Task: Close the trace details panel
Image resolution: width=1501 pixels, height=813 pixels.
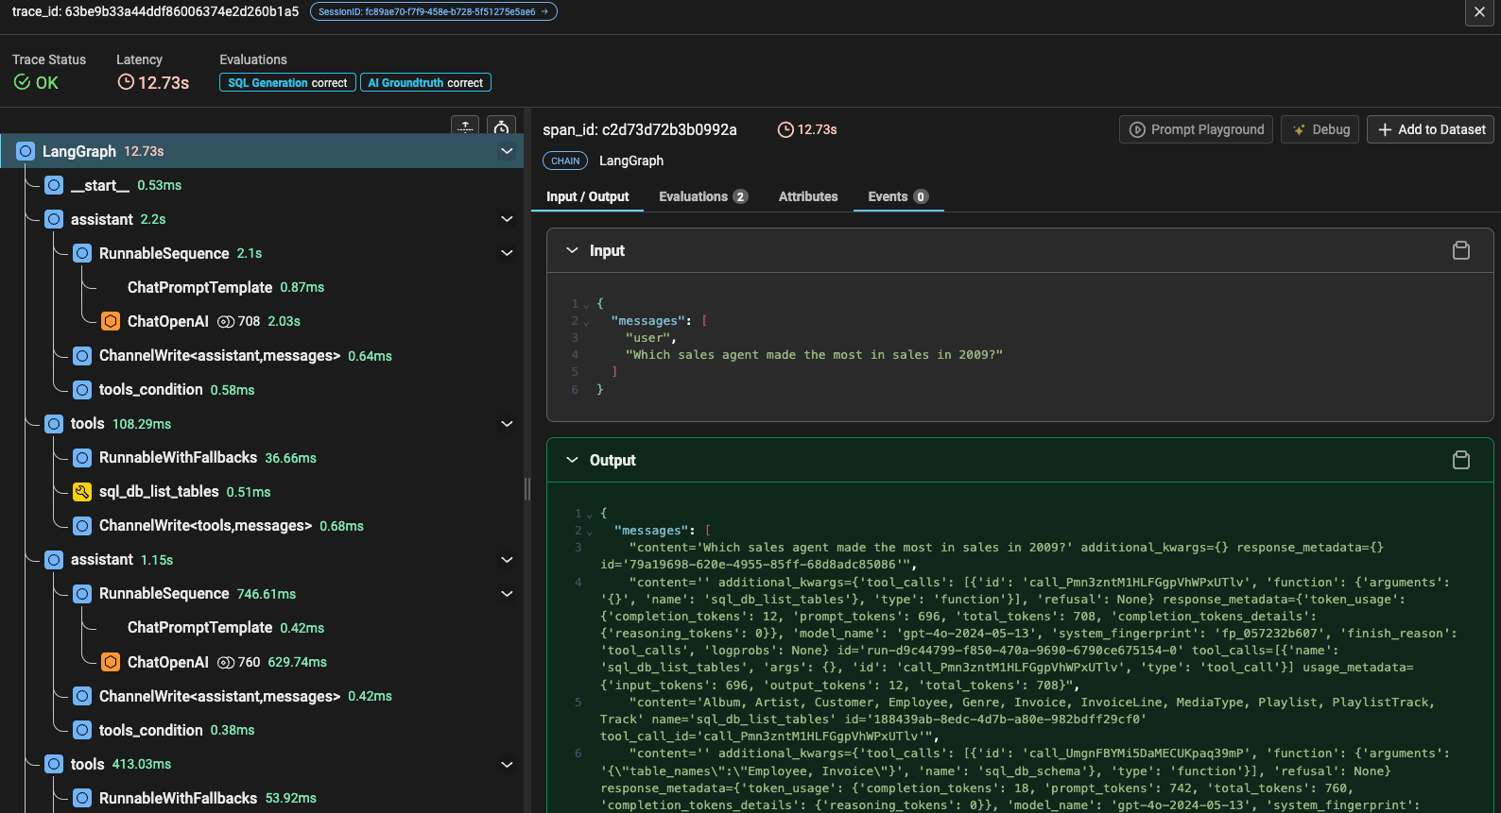Action: pos(1479,12)
